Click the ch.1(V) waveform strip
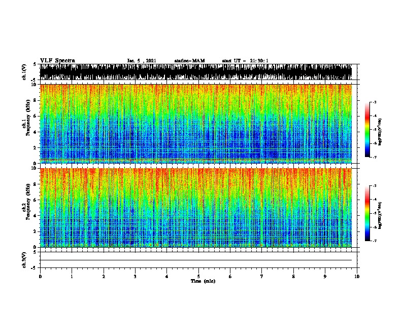 coord(195,72)
